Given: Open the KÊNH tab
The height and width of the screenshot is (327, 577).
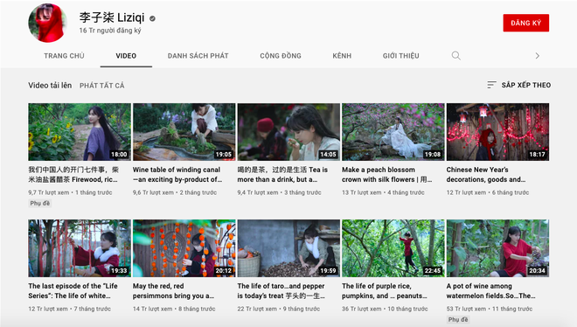Looking at the screenshot, I should (x=342, y=56).
